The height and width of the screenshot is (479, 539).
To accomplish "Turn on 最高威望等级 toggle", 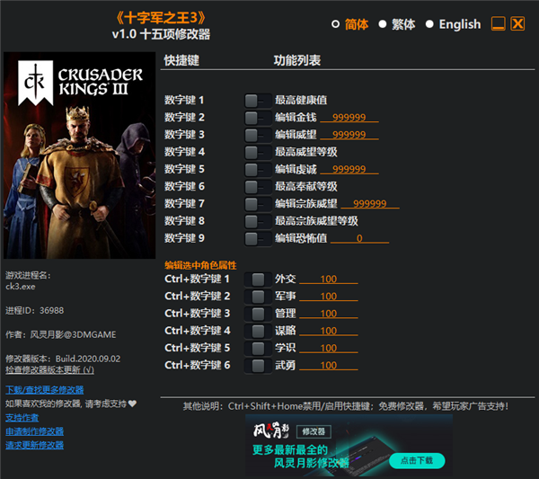I will point(257,152).
